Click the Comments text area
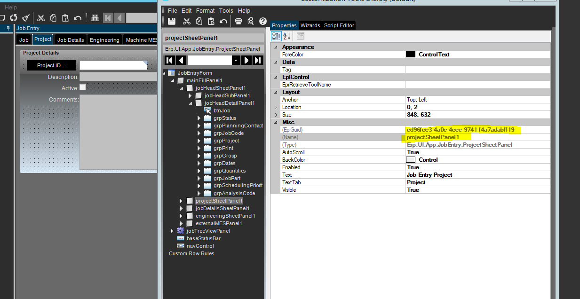This screenshot has width=580, height=299. coord(119,132)
